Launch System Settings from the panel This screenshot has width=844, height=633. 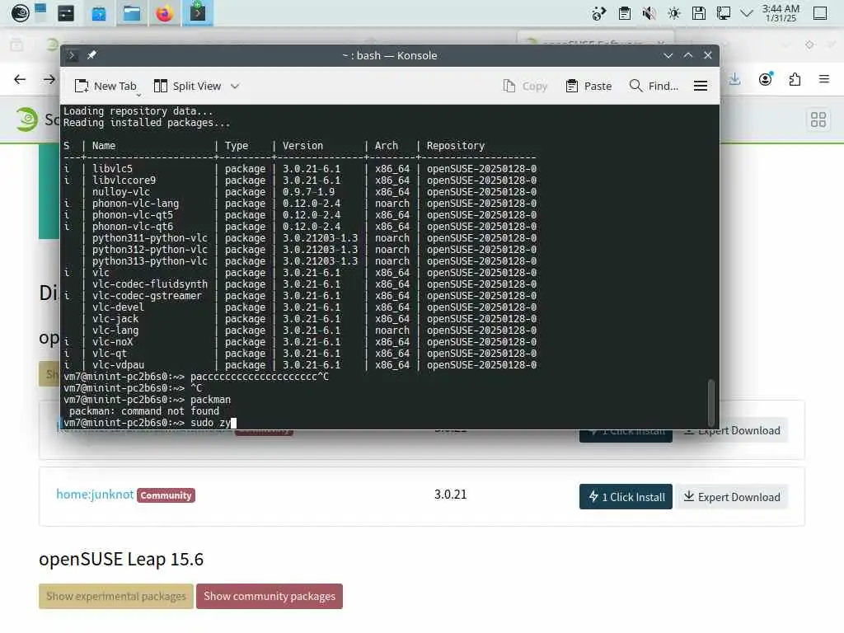[x=66, y=13]
